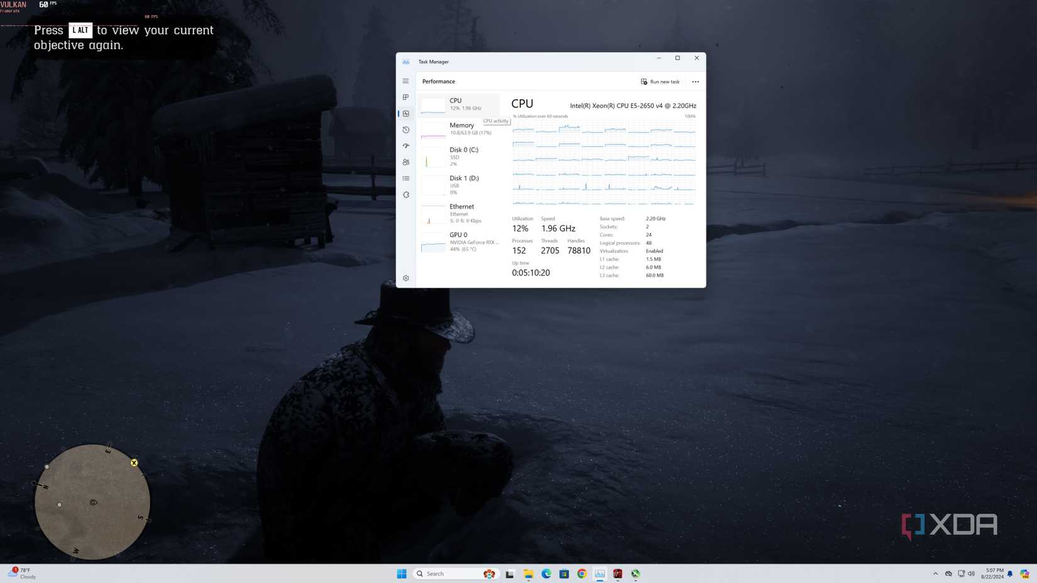This screenshot has width=1037, height=583.
Task: Open Task Manager settings gear
Action: pos(405,278)
